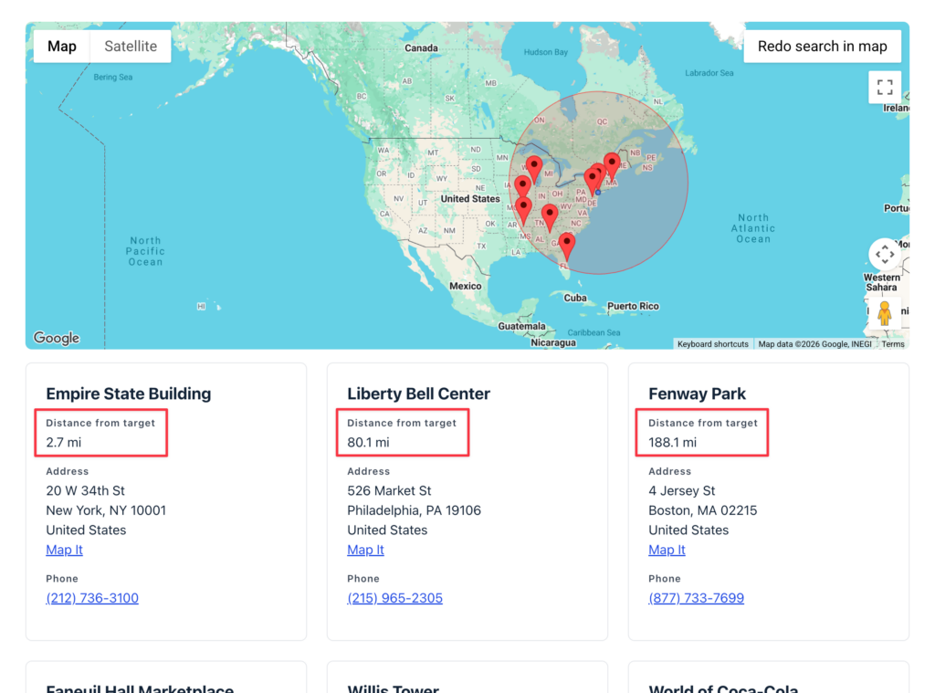Open the map Terms link
Viewport: 935px width, 693px height.
pos(893,344)
